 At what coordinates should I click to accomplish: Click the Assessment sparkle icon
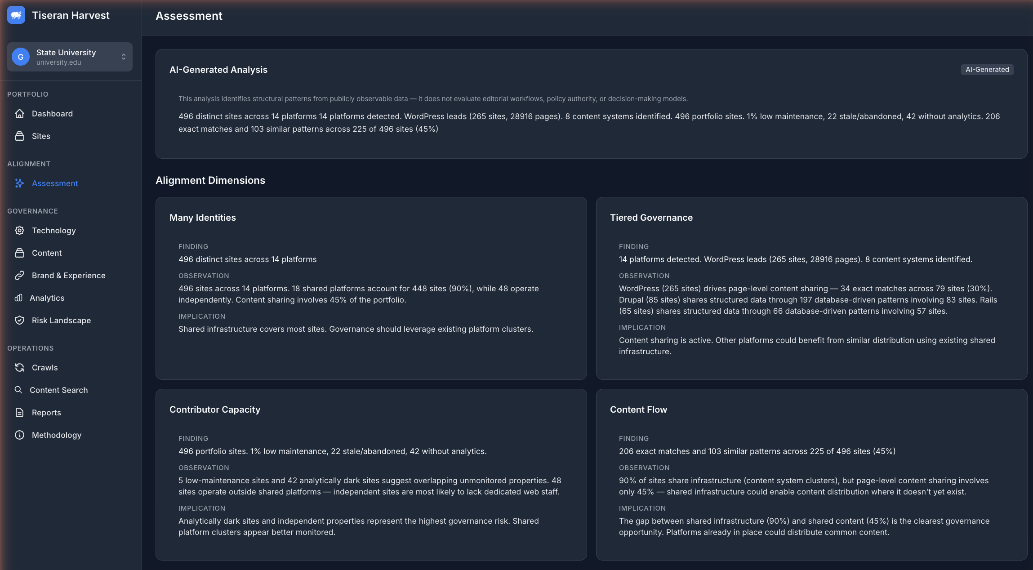point(20,183)
